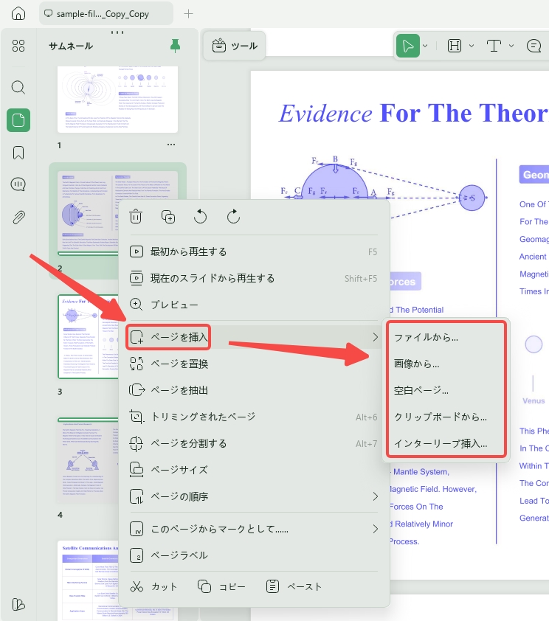Choose トリミングされたページ entry
The image size is (549, 621).
(x=254, y=417)
